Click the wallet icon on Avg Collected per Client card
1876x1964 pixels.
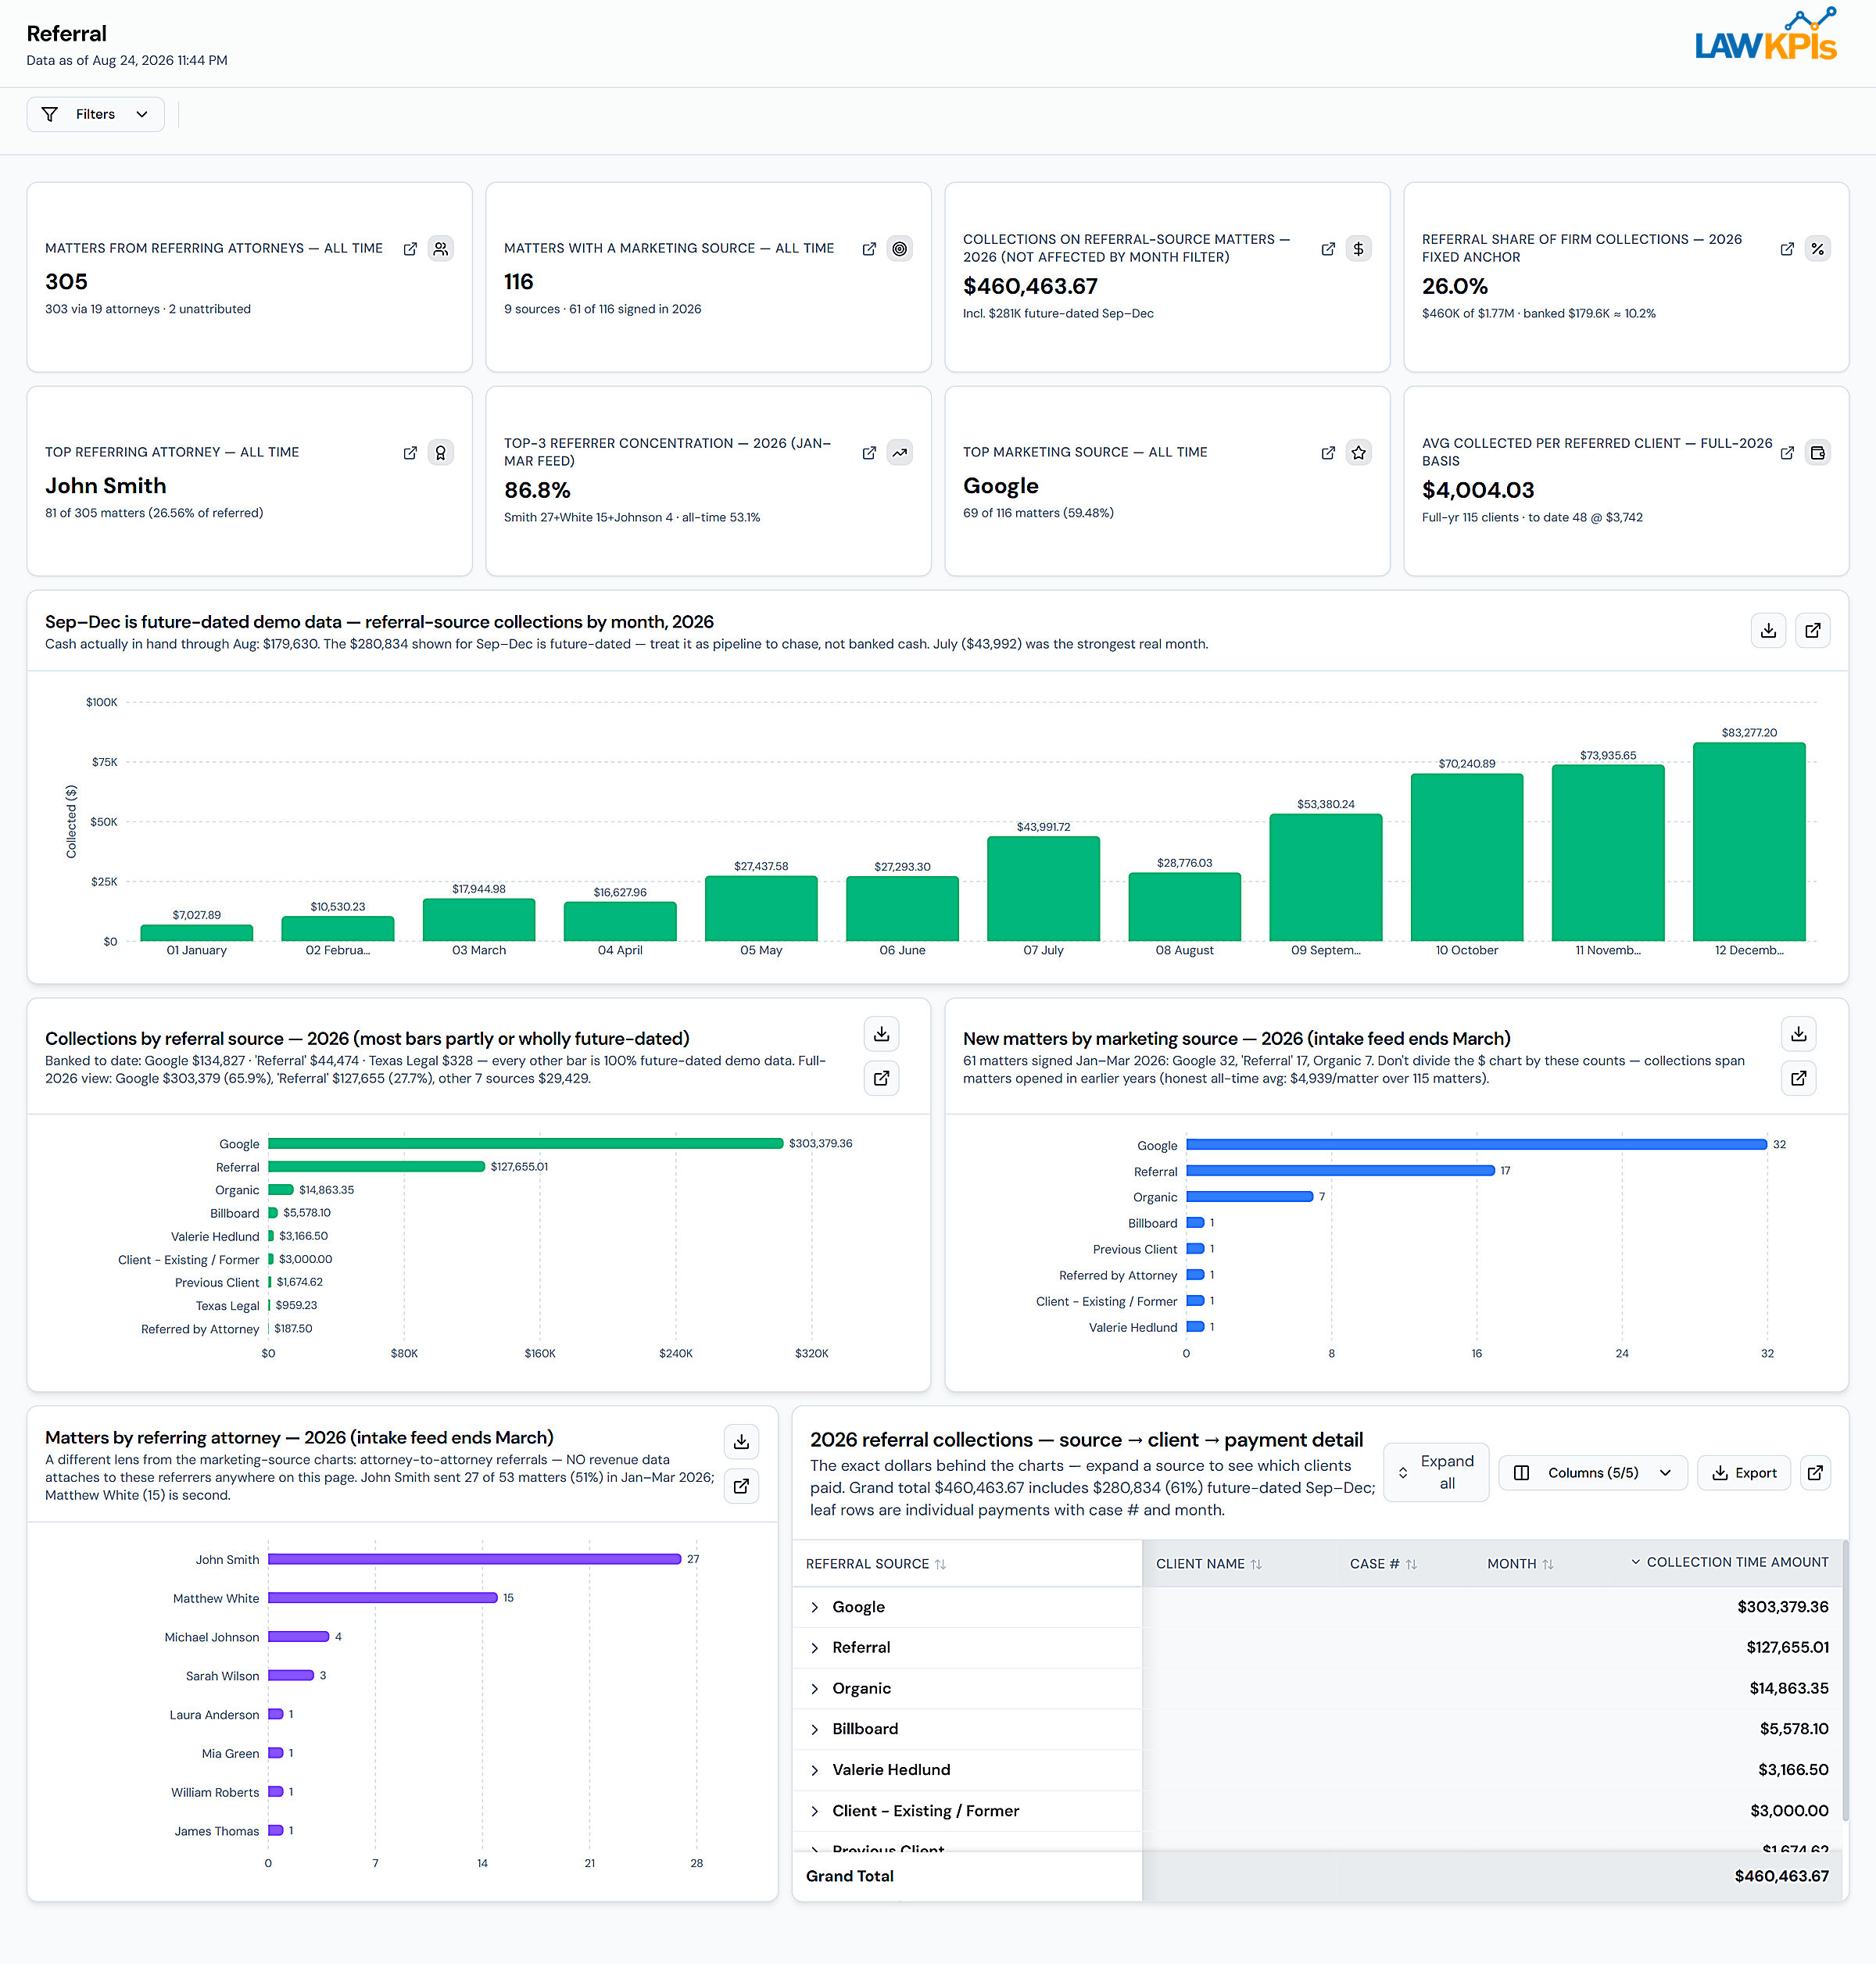click(x=1818, y=453)
